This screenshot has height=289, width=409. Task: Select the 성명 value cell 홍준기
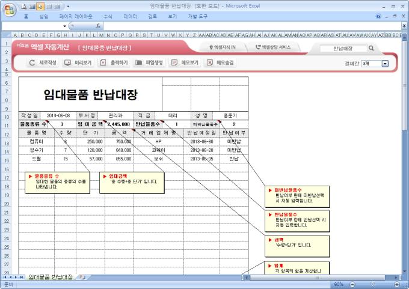coord(230,115)
